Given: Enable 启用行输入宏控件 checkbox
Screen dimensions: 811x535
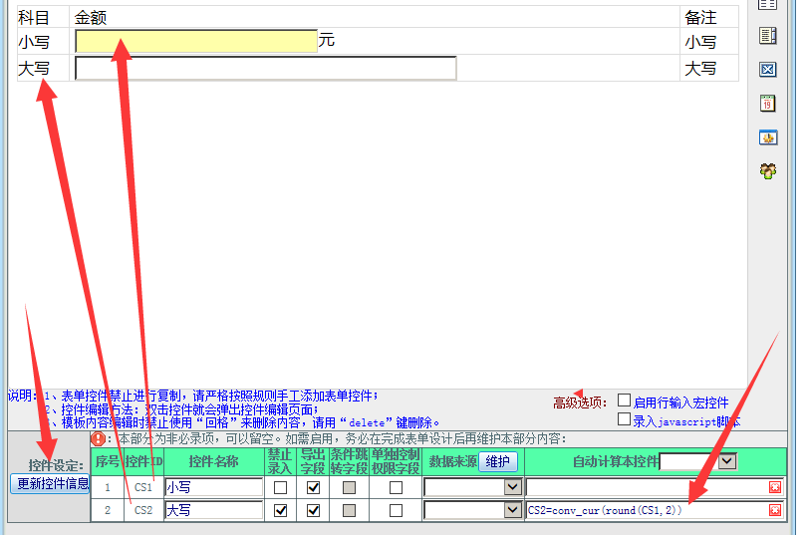Looking at the screenshot, I should [625, 401].
